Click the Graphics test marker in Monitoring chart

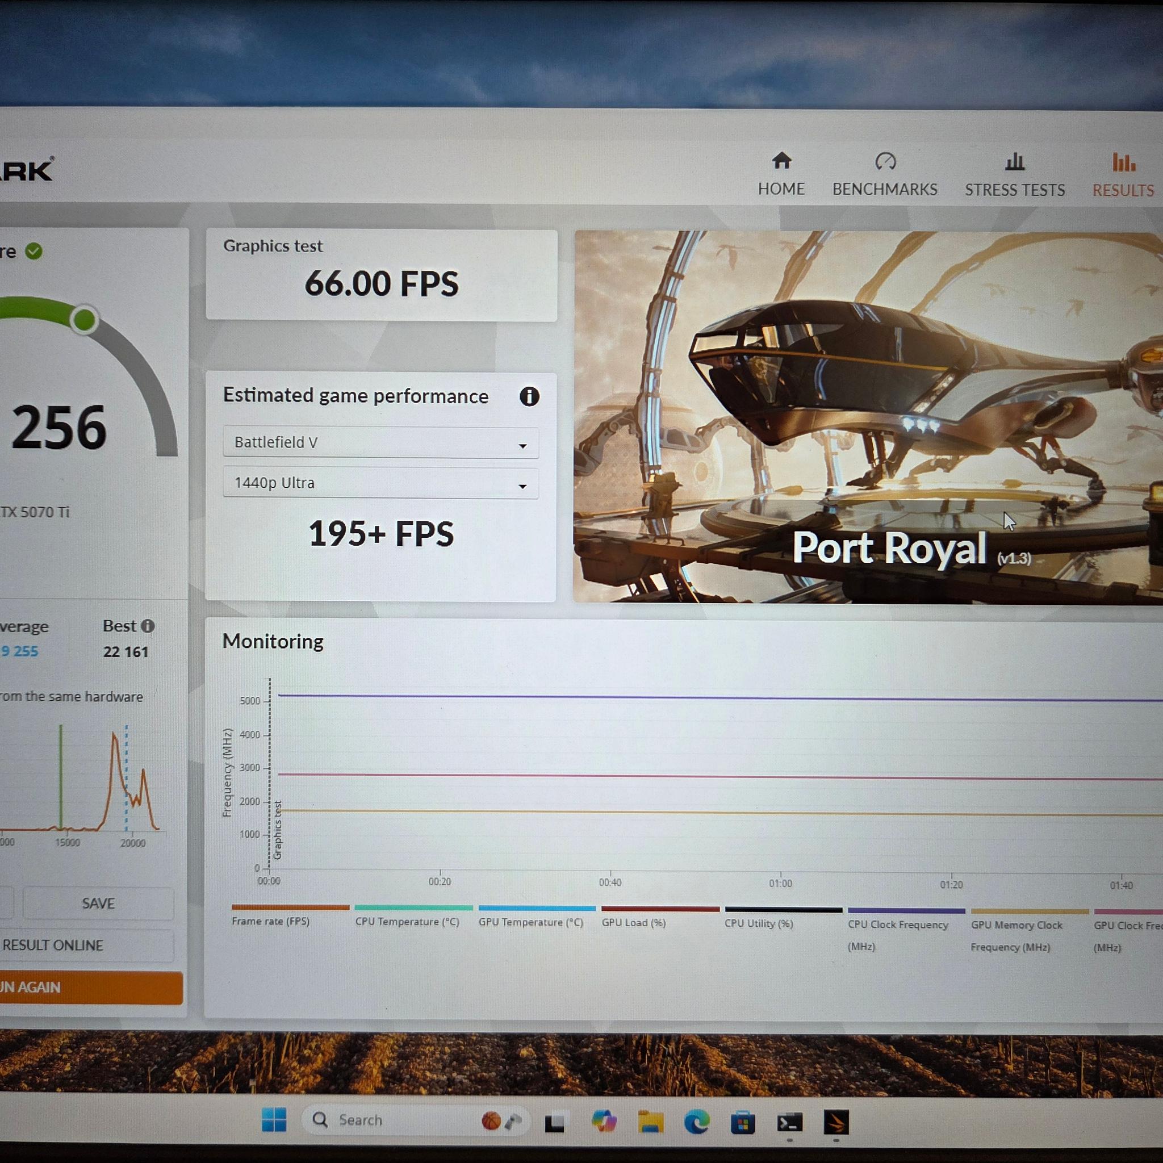click(277, 830)
